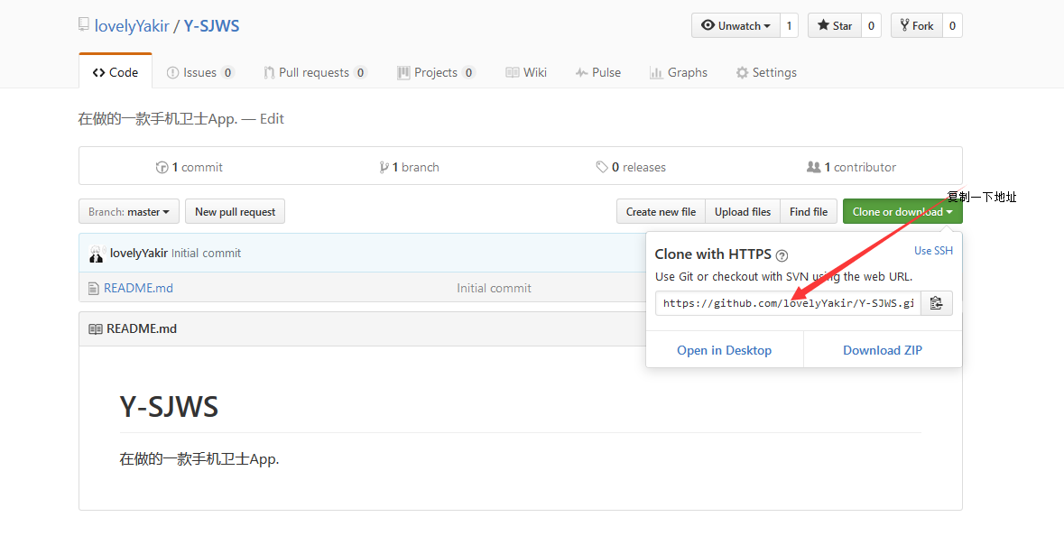Click the eye icon on Unwatch button

pos(708,25)
